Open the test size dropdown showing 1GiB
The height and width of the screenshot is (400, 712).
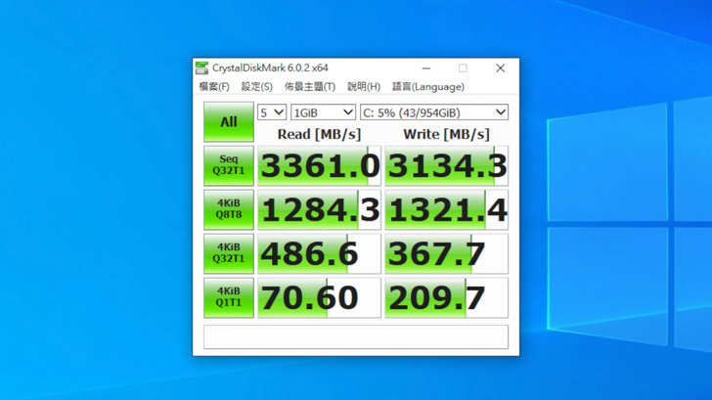pyautogui.click(x=323, y=112)
